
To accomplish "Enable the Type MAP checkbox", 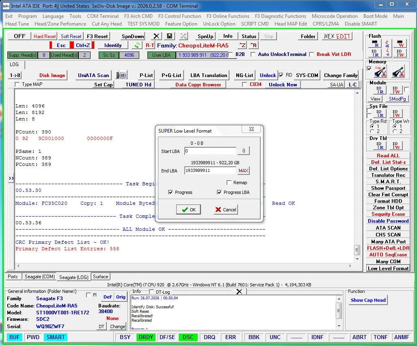I will point(17,84).
